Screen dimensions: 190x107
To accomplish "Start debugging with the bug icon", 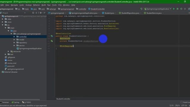I will pos(178,9).
